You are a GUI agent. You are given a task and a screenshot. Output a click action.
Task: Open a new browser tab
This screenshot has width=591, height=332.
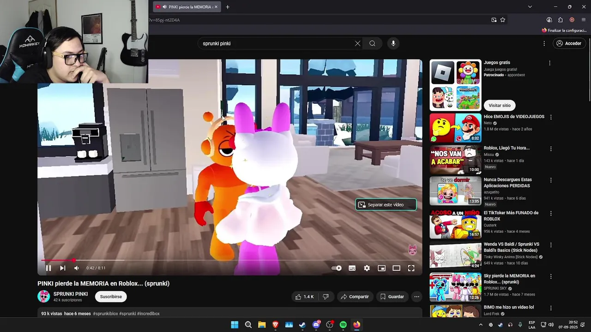point(228,7)
